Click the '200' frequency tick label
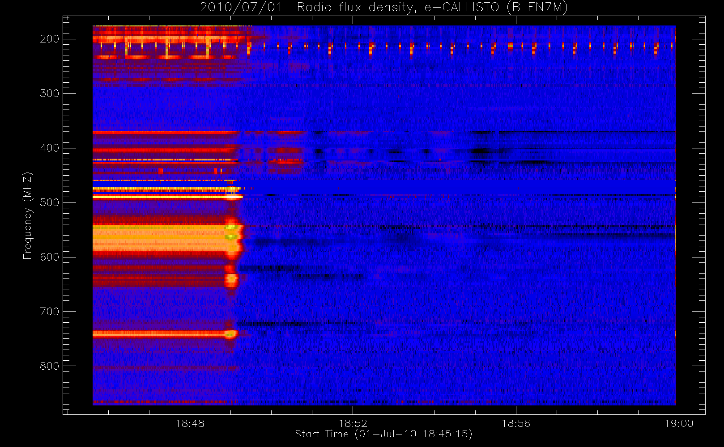 pyautogui.click(x=50, y=39)
